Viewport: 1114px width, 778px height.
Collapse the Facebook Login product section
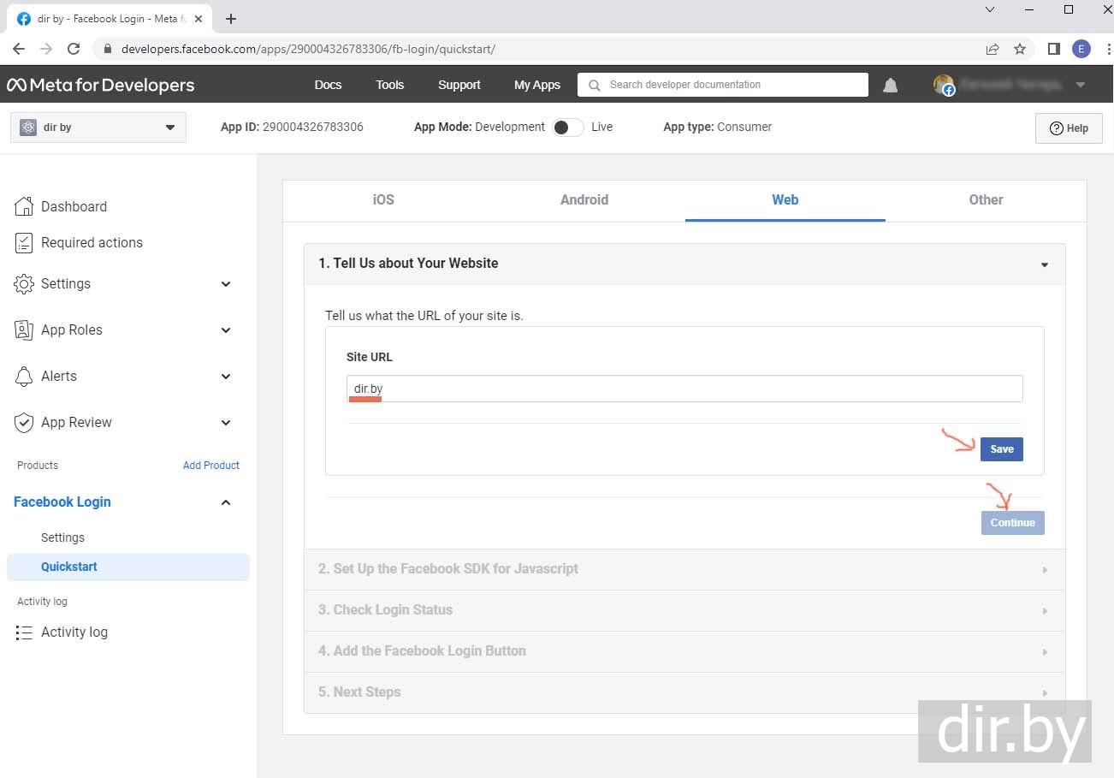(x=226, y=502)
